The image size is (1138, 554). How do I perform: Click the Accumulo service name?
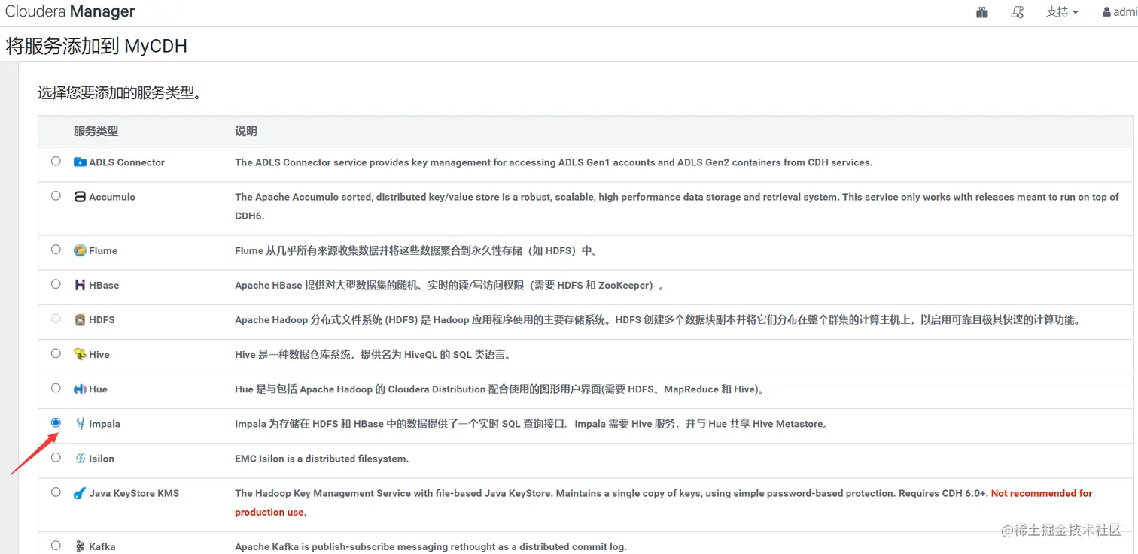pyautogui.click(x=112, y=197)
